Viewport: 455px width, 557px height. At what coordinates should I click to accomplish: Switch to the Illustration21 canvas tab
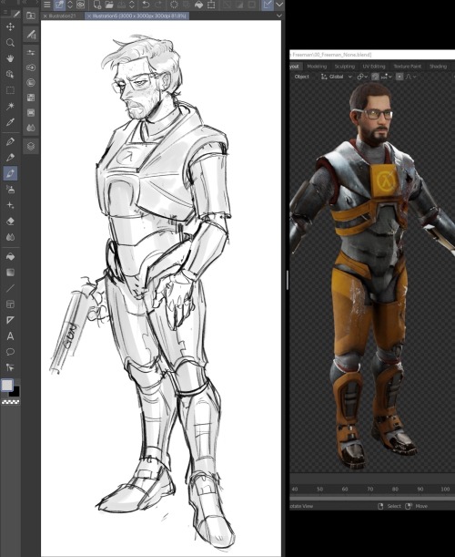pyautogui.click(x=63, y=16)
